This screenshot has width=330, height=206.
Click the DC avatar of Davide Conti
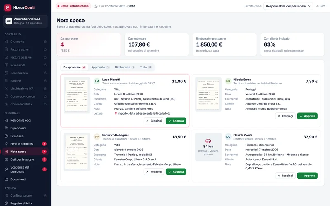pyautogui.click(x=228, y=137)
